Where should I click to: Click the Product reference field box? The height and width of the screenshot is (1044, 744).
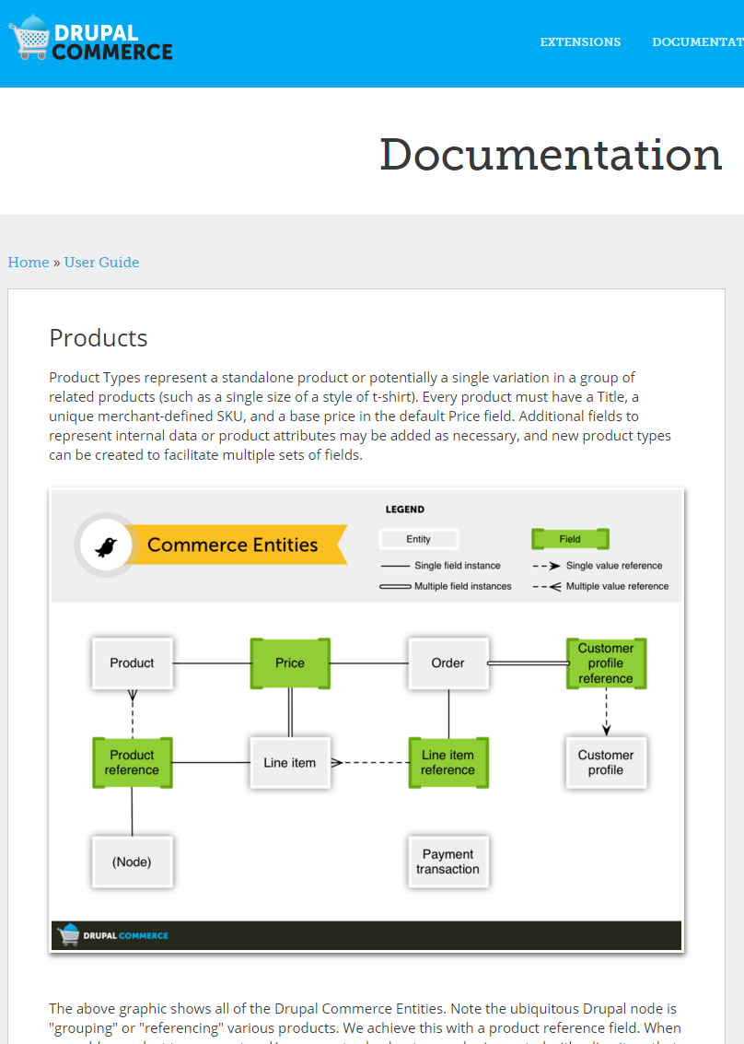click(x=133, y=763)
